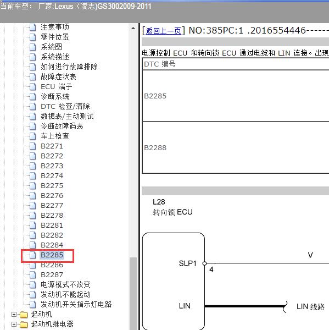Click the 起动机继电器 folder icon
Viewport: 329px width, 330px height.
pyautogui.click(x=24, y=324)
